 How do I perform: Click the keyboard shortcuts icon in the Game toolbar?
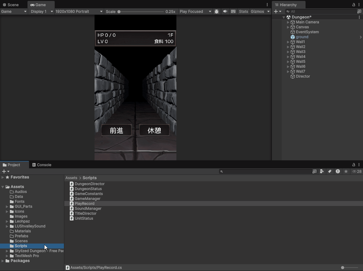pos(233,11)
